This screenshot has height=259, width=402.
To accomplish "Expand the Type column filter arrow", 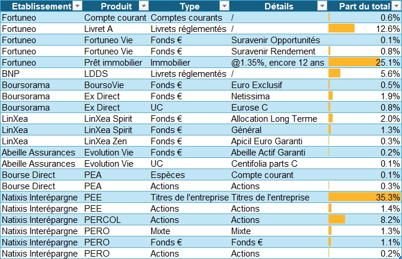I will click(x=224, y=6).
